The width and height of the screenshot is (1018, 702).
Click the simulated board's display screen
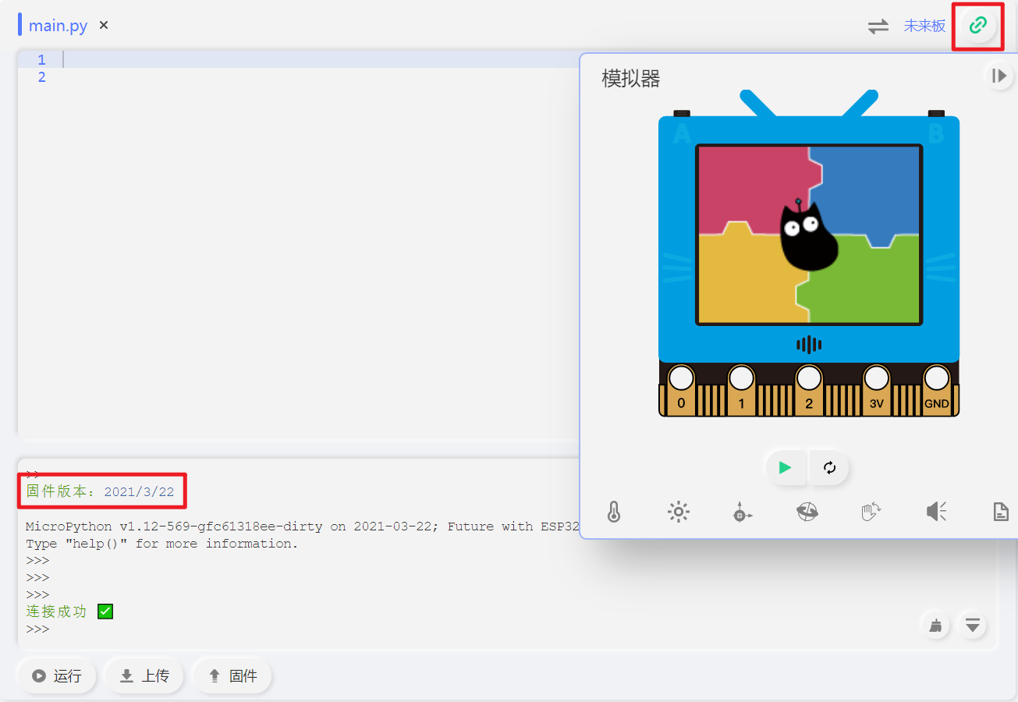[809, 235]
